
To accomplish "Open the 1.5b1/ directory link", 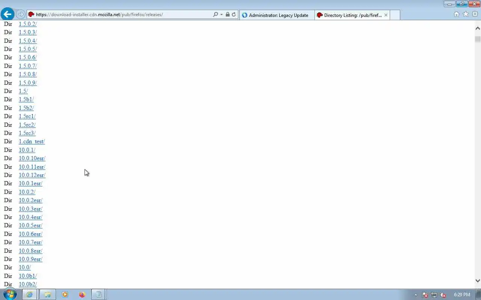I will (26, 99).
